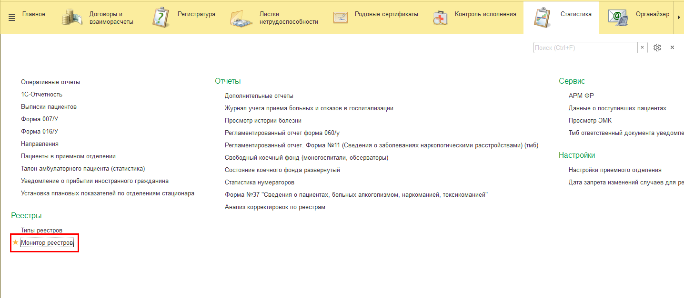Screen dimensions: 684x298
Task: Open Монитор реестров link
Action: [x=47, y=243]
